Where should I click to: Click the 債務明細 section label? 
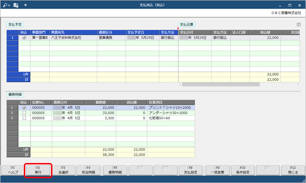[15, 95]
